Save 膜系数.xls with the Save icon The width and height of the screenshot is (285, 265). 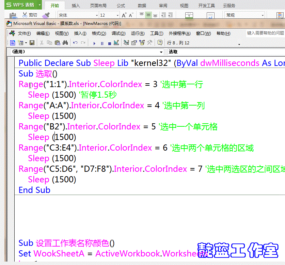(32, 42)
